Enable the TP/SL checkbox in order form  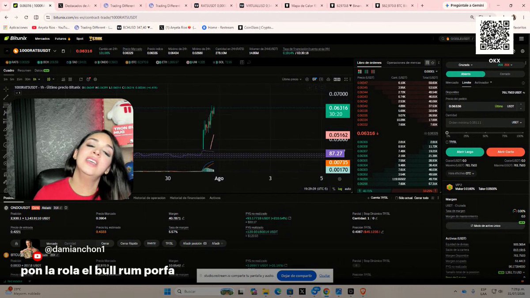tap(447, 142)
